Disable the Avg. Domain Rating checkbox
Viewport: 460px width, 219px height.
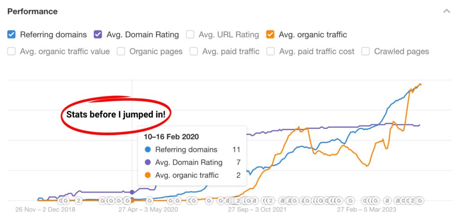(x=98, y=34)
